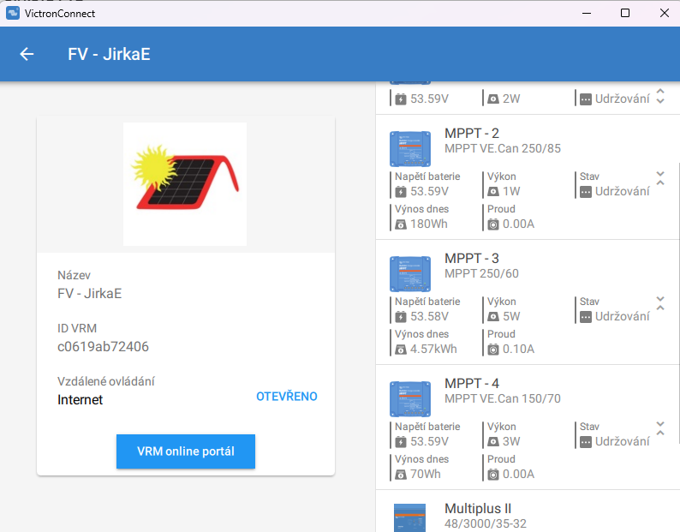Click the ID VRM value c0619ab72406

click(x=103, y=347)
